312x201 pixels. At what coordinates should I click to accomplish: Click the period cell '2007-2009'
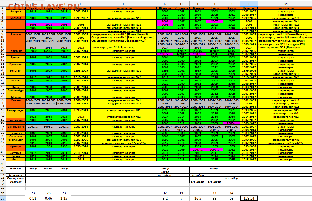[249, 74]
